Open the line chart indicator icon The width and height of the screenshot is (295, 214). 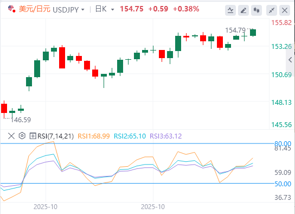[230, 10]
